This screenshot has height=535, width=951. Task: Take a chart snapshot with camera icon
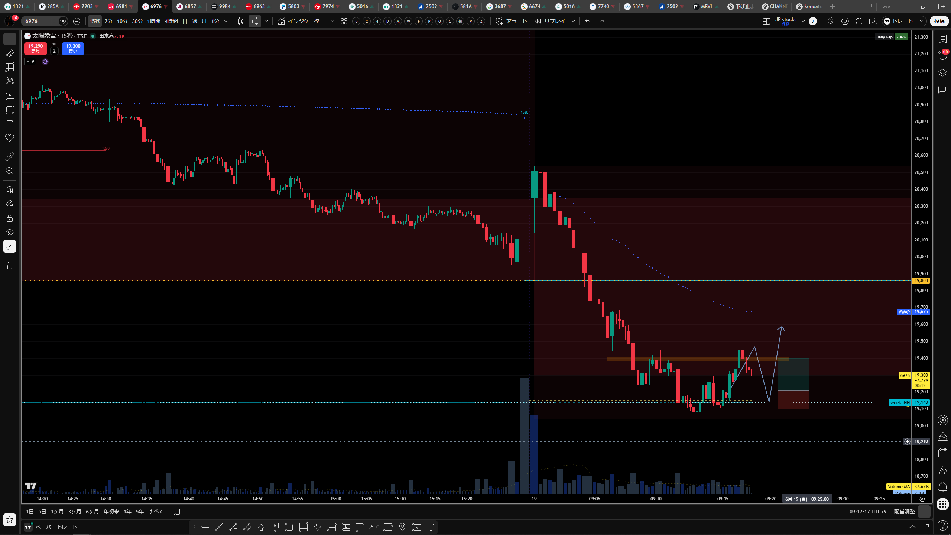[873, 21]
